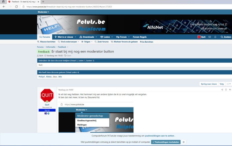Expand the Vind onderwerpen dropdown arrow
232x146 pixels.
click(79, 42)
